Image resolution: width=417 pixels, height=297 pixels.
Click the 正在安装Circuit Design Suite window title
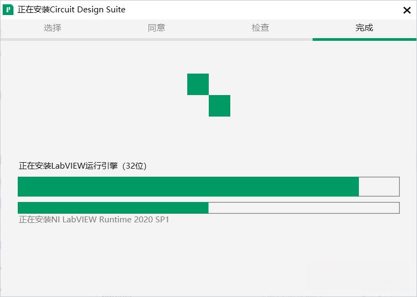(71, 10)
